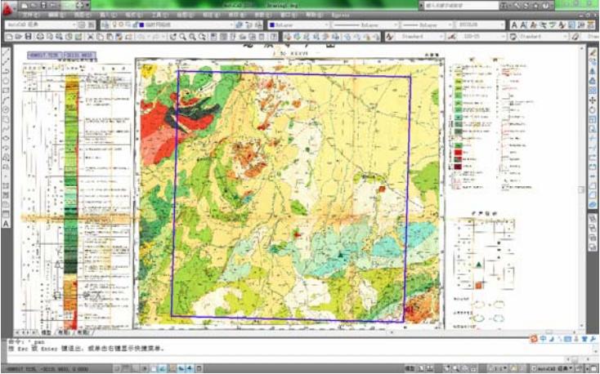Screen dimensions: 600x374
Task: Open the ISO-25 dimension style dropdown
Action: tap(482, 37)
